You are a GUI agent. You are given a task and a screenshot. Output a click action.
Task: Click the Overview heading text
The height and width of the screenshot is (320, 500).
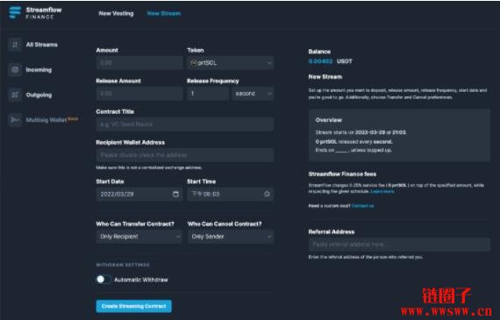tap(329, 120)
